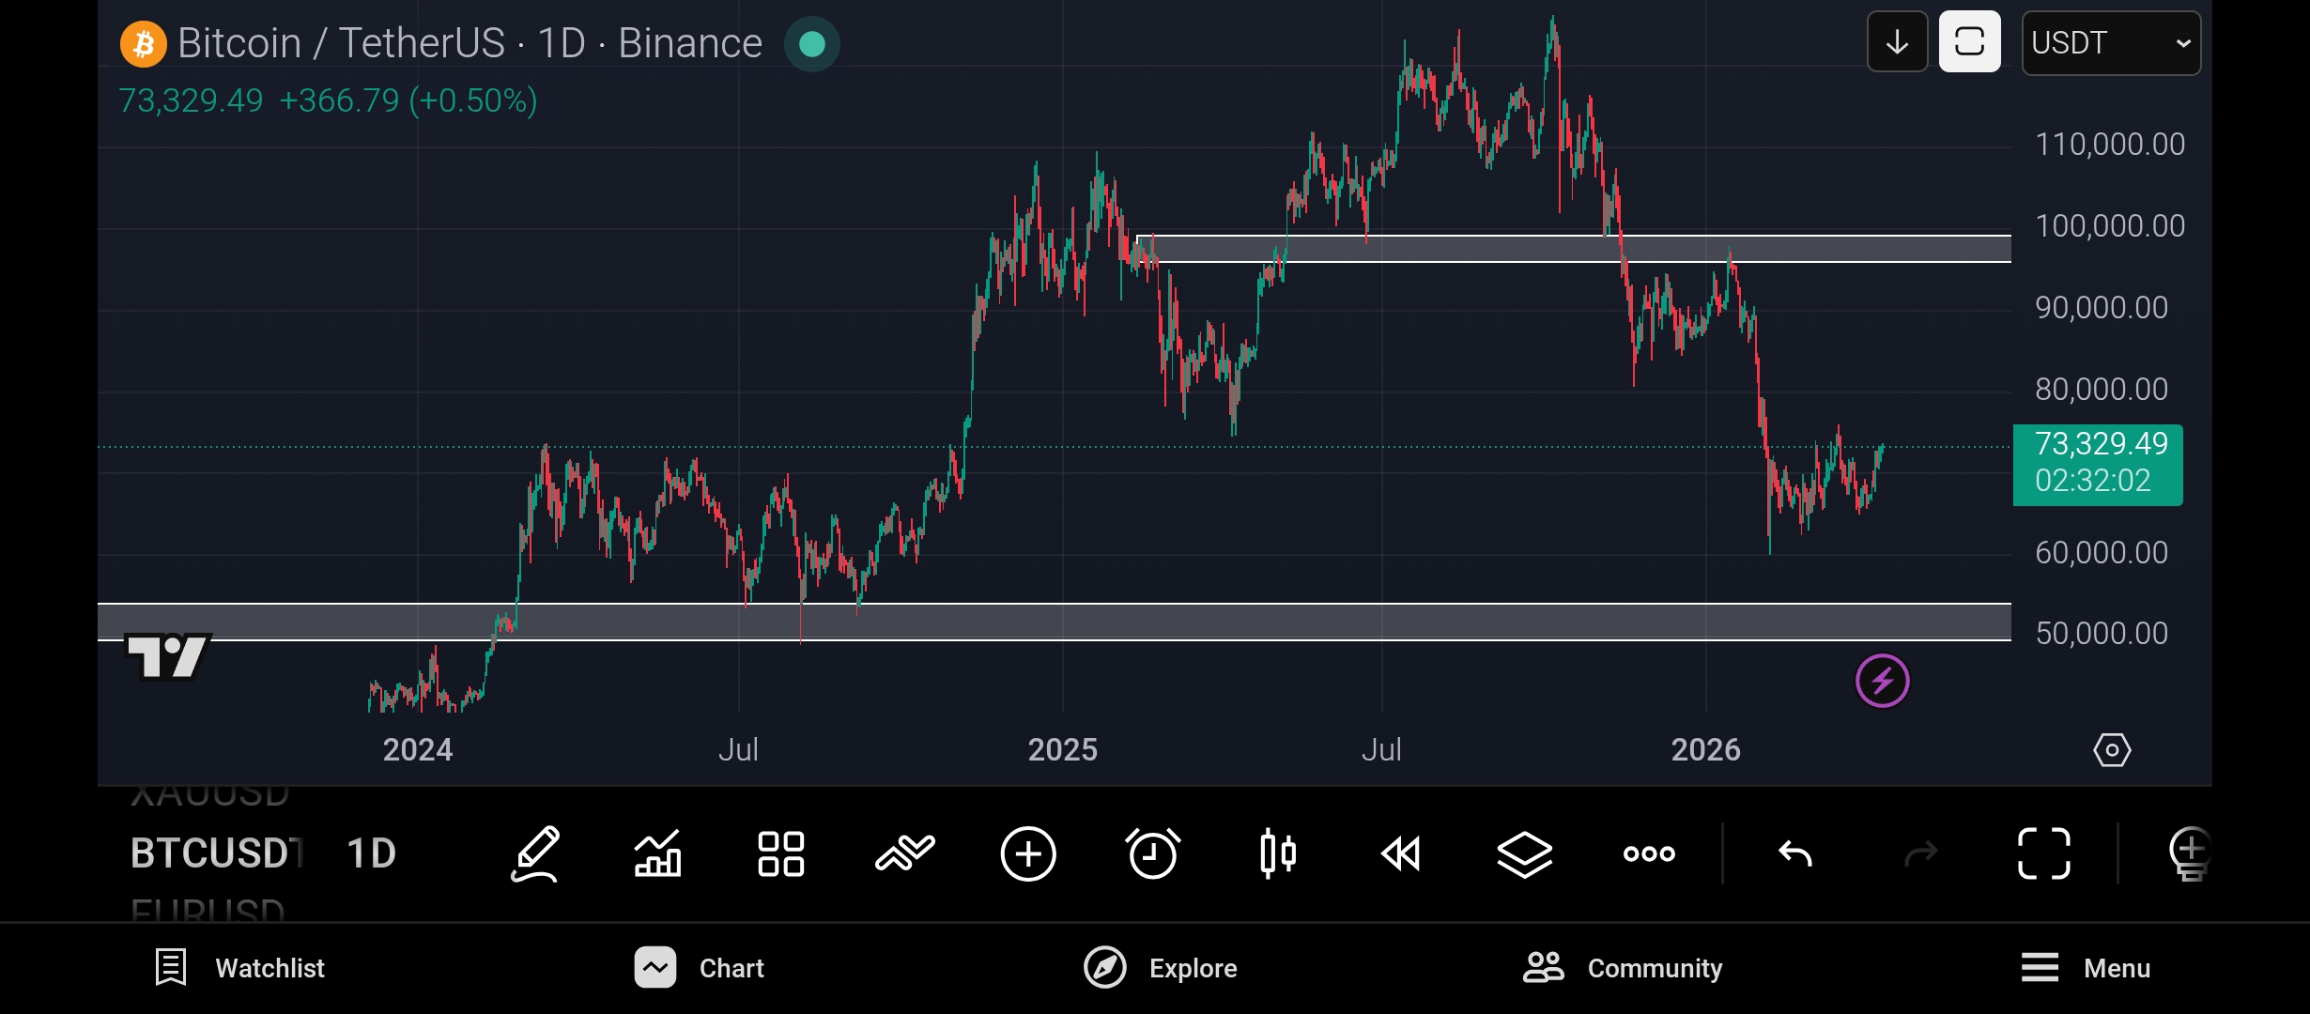This screenshot has height=1014, width=2310.
Task: Open the 1D timeframe selector
Action: pos(371,853)
